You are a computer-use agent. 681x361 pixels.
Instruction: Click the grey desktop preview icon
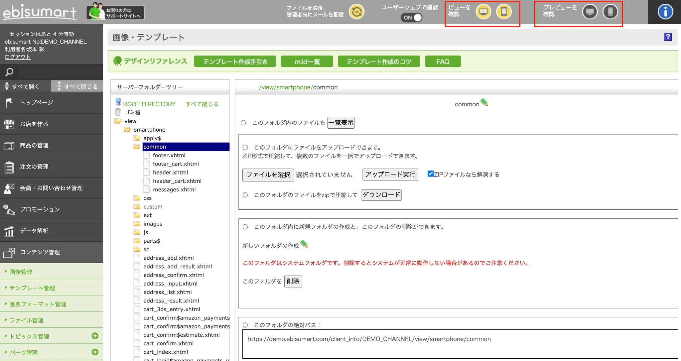(590, 12)
